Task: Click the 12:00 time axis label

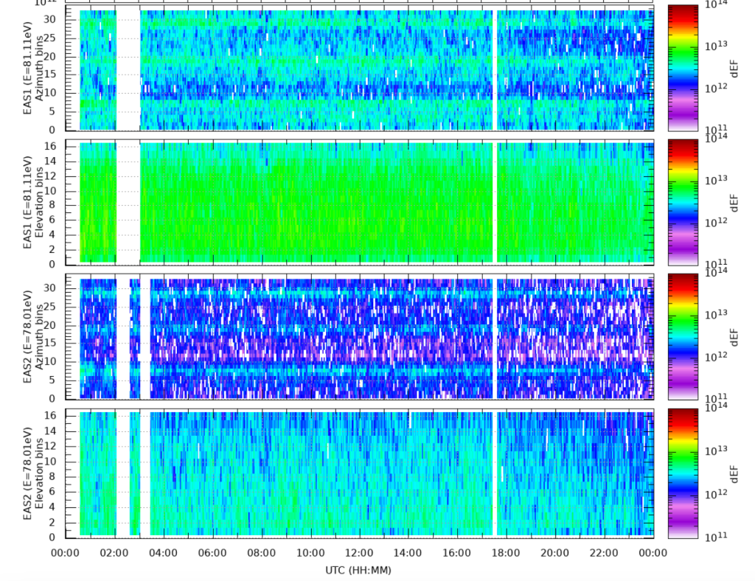Action: pyautogui.click(x=359, y=552)
